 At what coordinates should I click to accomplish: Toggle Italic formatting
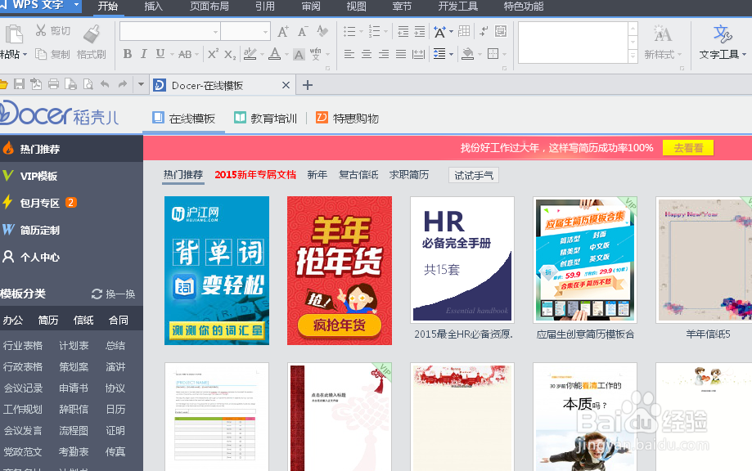(143, 54)
